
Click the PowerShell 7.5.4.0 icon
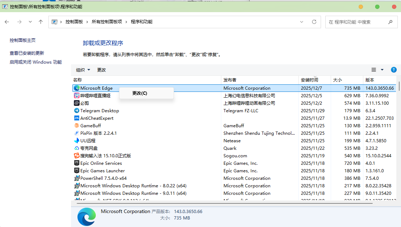pos(76,178)
